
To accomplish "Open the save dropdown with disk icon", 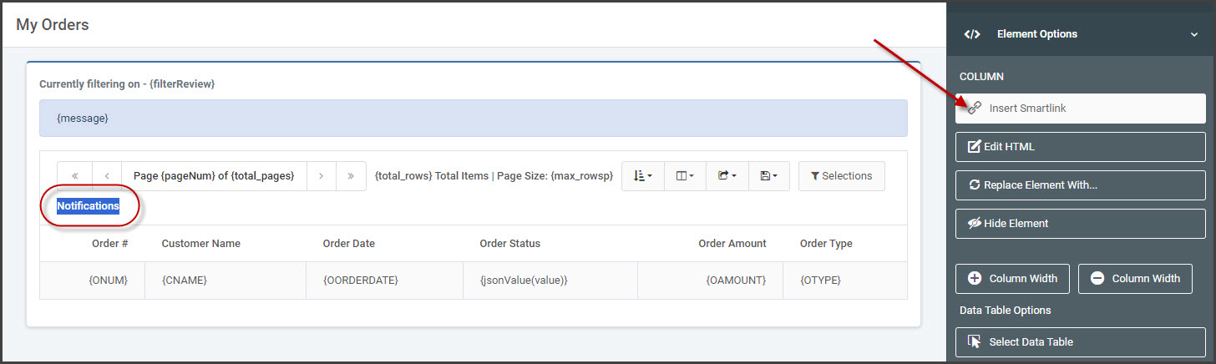I will tap(769, 176).
